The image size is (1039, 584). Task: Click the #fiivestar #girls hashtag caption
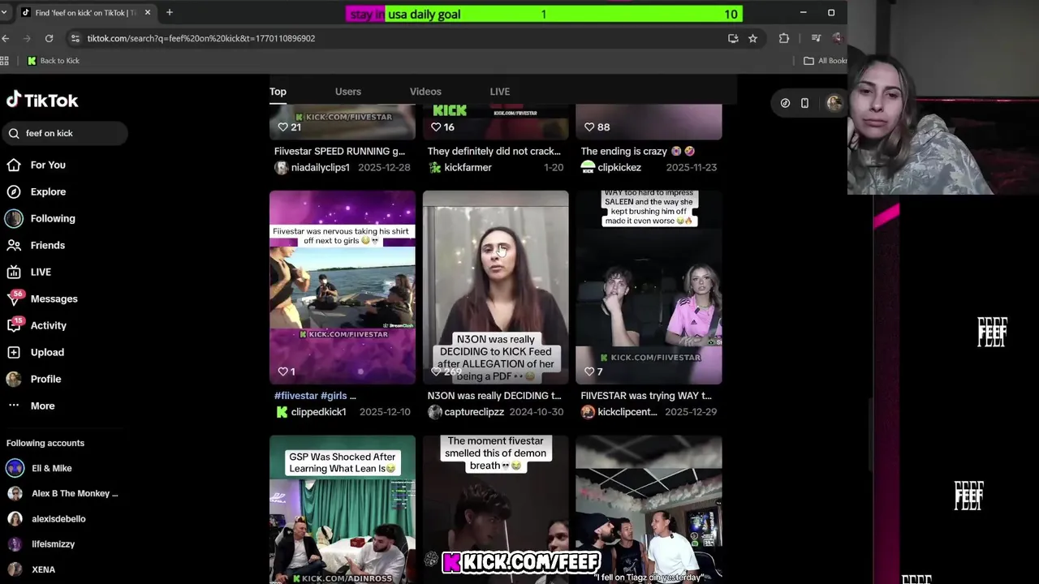click(315, 396)
